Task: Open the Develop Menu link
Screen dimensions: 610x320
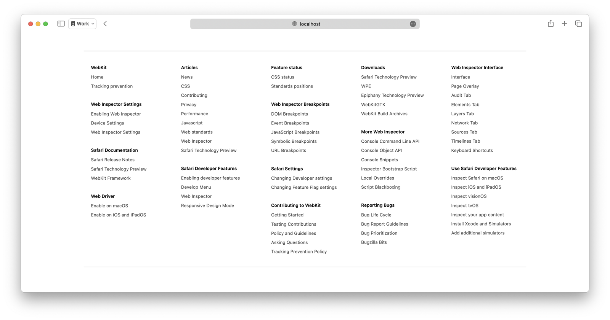Action: [x=196, y=187]
